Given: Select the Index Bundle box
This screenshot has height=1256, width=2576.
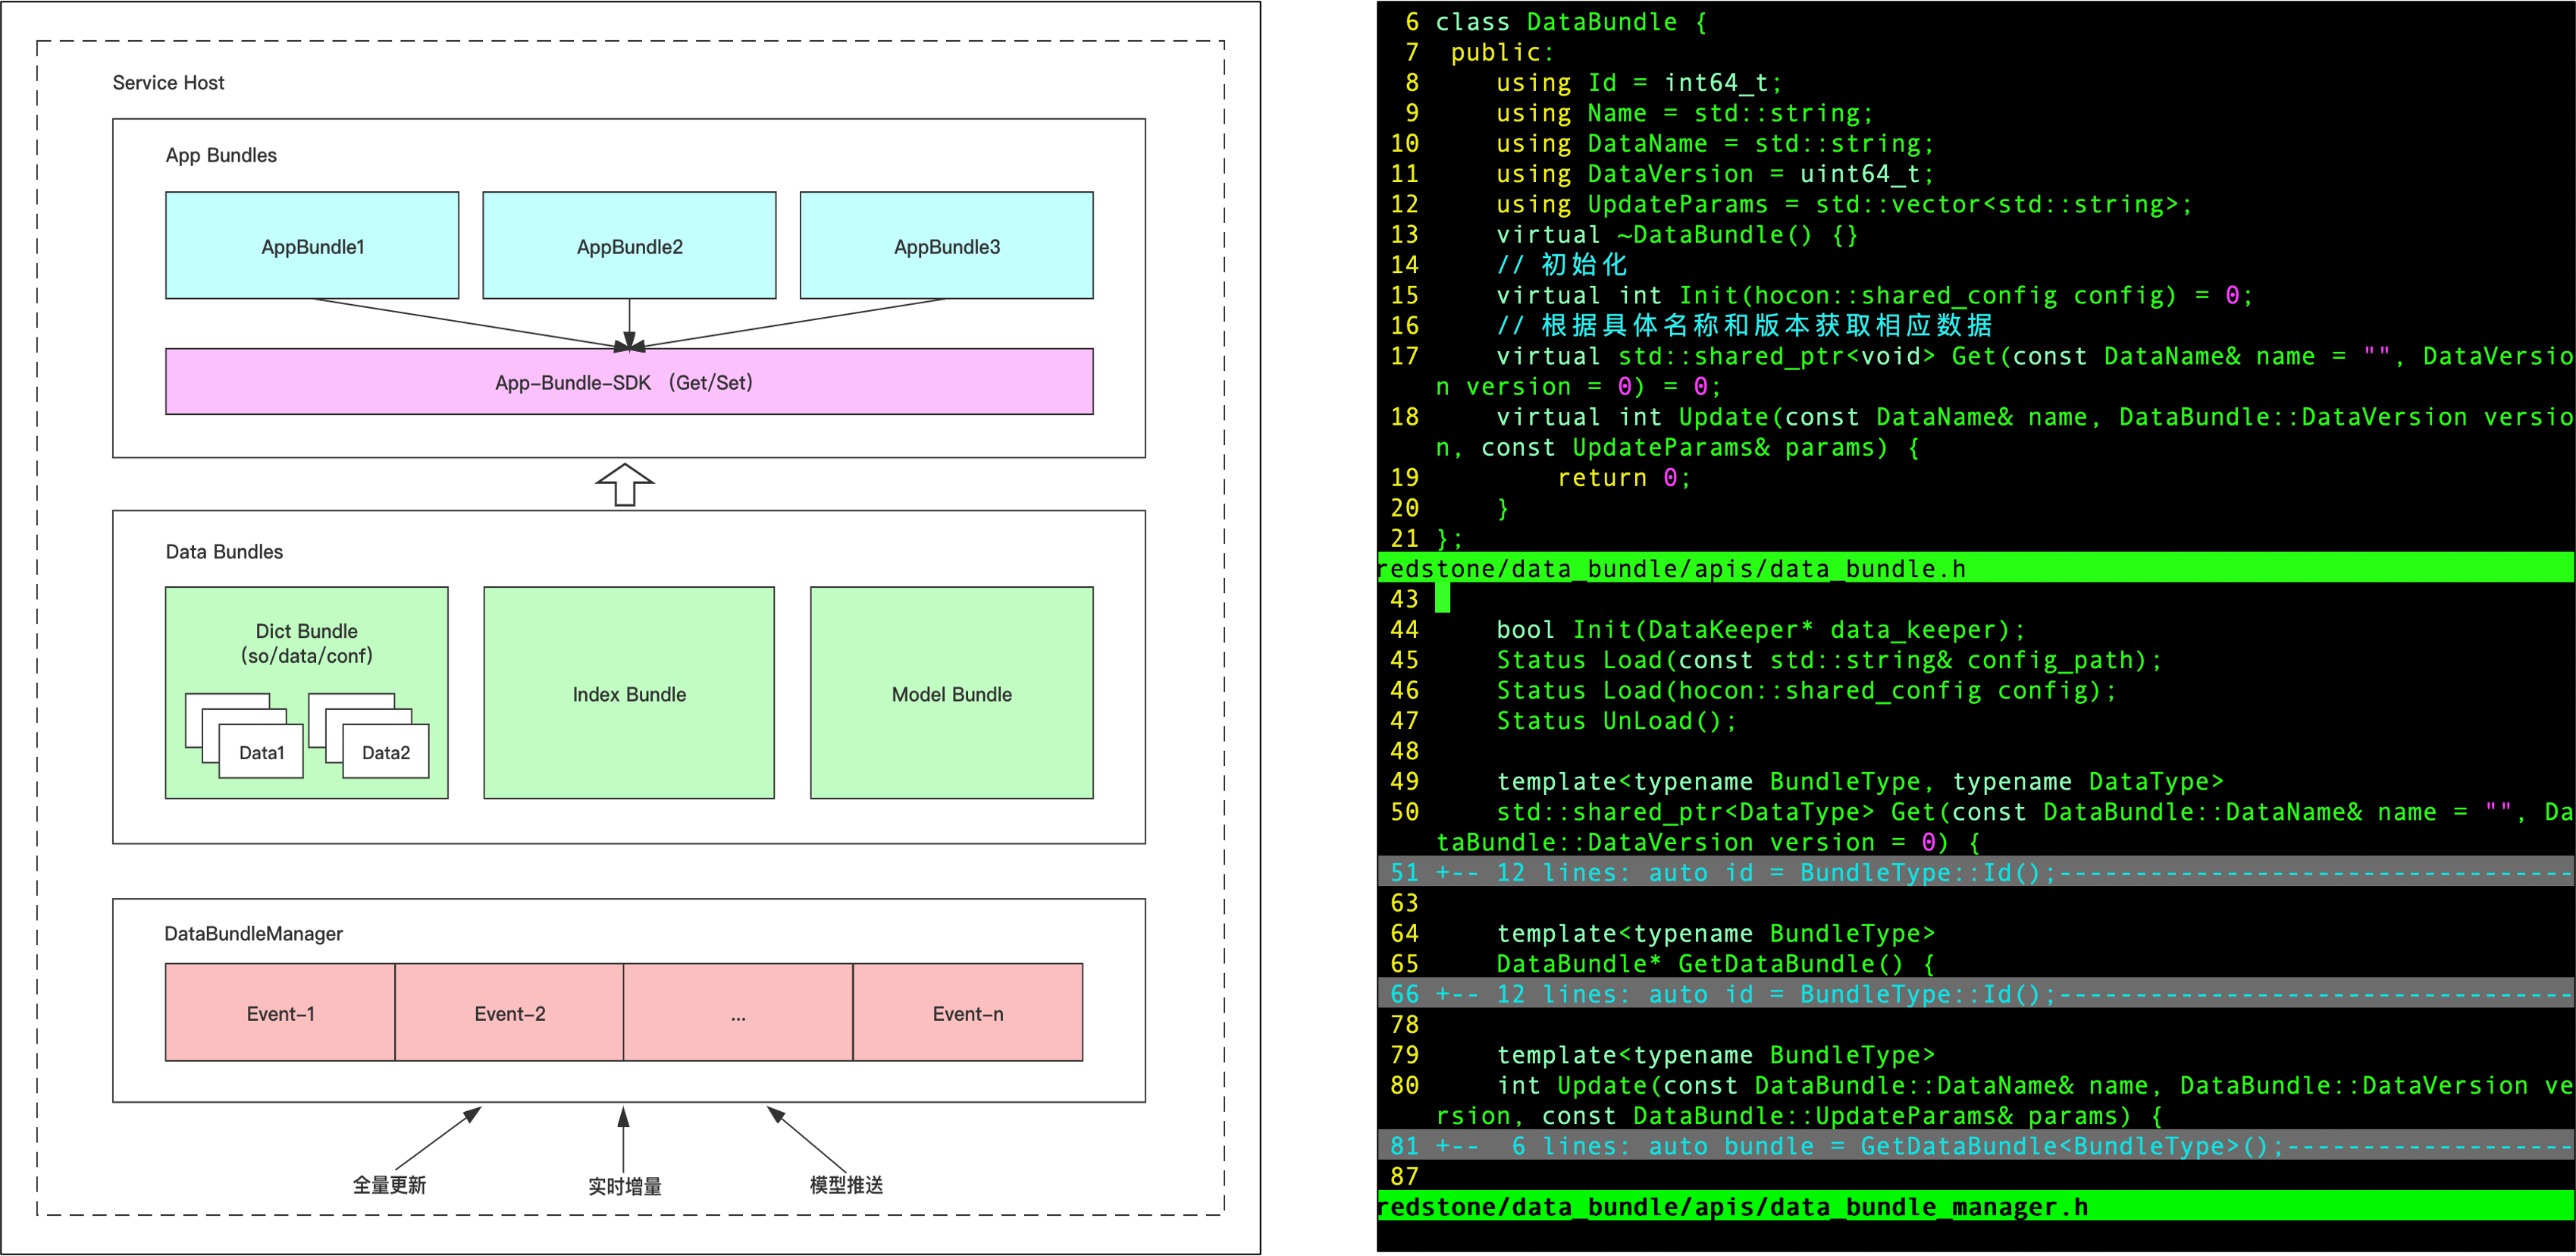Looking at the screenshot, I should pos(629,693).
